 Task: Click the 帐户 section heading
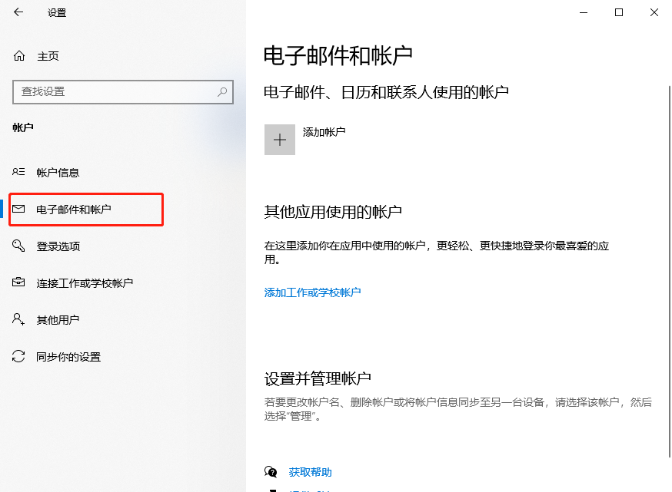click(x=23, y=128)
